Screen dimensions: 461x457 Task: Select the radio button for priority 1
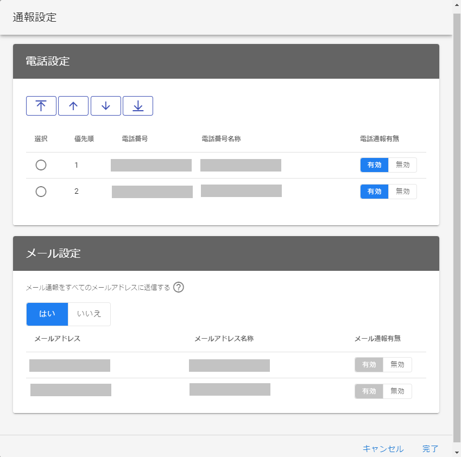pos(41,166)
